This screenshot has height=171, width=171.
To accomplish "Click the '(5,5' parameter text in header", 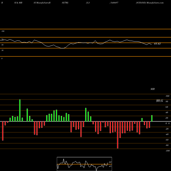I will [88, 3].
